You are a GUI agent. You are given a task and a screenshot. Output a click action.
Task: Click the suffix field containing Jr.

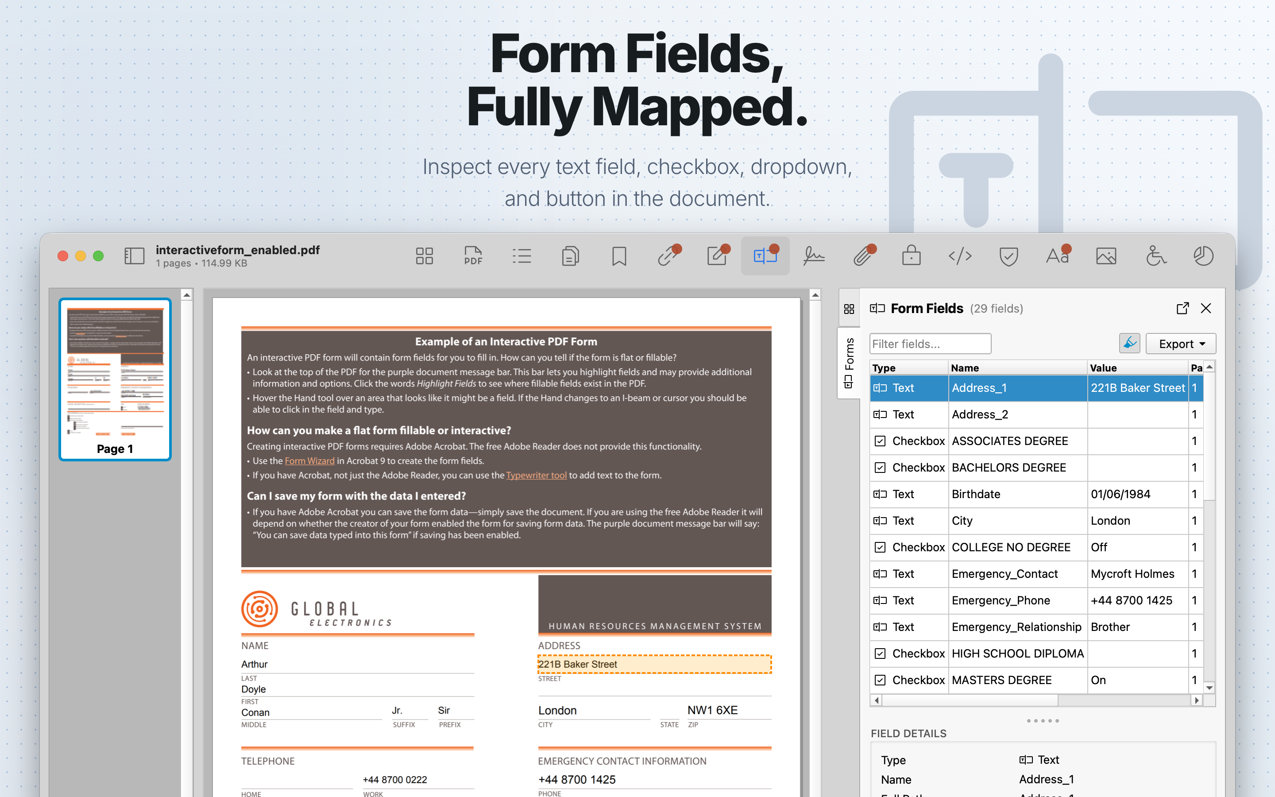tap(410, 711)
